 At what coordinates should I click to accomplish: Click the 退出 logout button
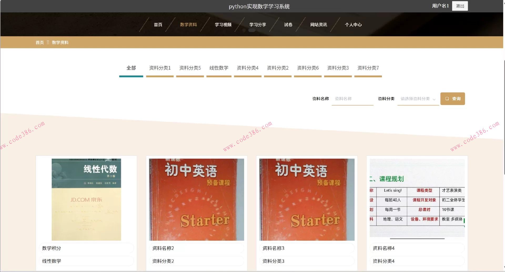(460, 6)
